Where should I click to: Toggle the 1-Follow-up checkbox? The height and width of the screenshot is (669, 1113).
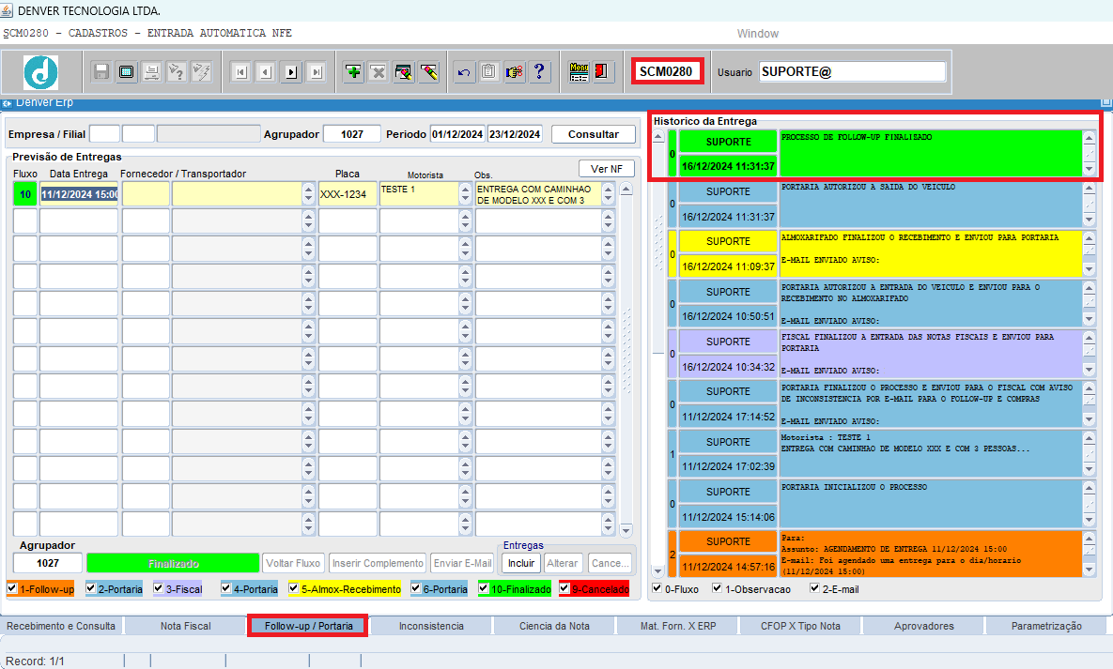click(x=12, y=588)
